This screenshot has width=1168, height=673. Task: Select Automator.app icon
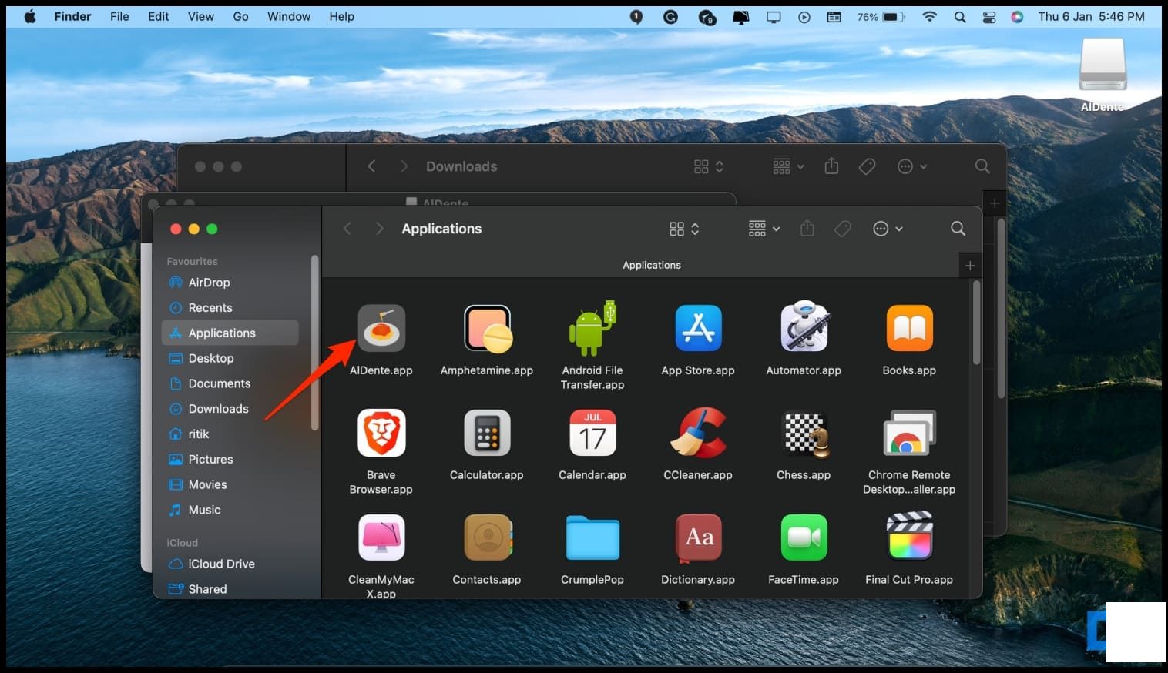tap(804, 326)
